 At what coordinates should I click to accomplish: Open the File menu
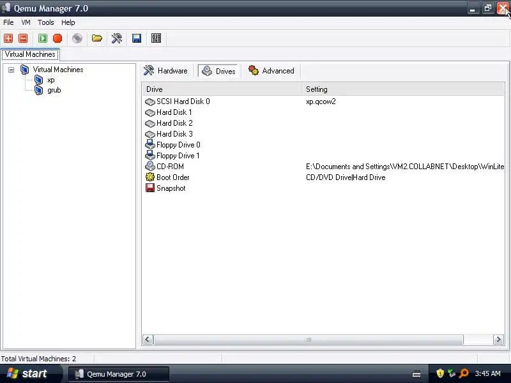pyautogui.click(x=8, y=22)
